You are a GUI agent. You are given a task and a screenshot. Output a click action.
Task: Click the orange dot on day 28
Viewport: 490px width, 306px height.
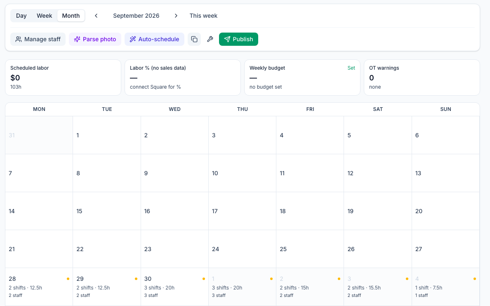coord(68,279)
